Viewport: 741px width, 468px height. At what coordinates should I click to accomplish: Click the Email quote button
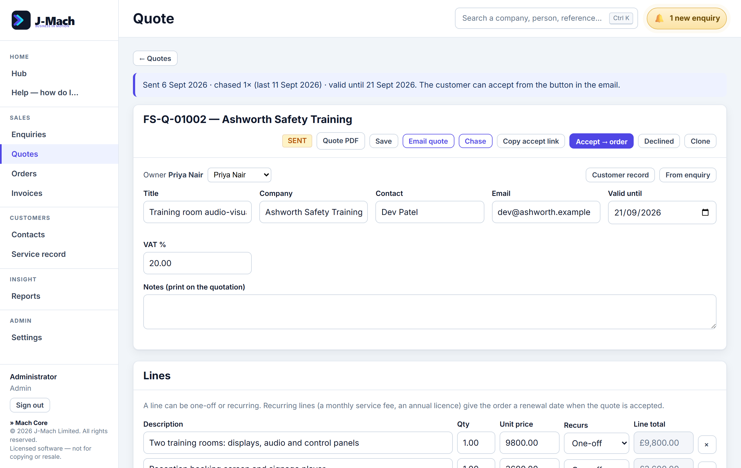pyautogui.click(x=428, y=141)
